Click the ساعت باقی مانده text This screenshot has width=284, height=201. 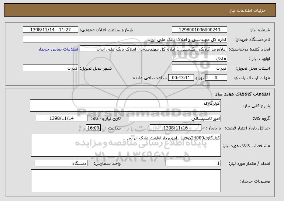[150, 78]
